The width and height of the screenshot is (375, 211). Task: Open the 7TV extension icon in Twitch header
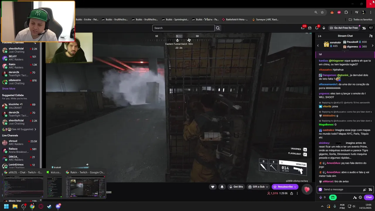tap(364, 28)
